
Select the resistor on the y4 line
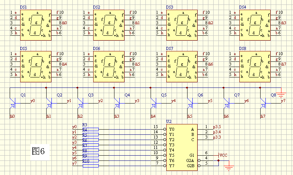91,150
